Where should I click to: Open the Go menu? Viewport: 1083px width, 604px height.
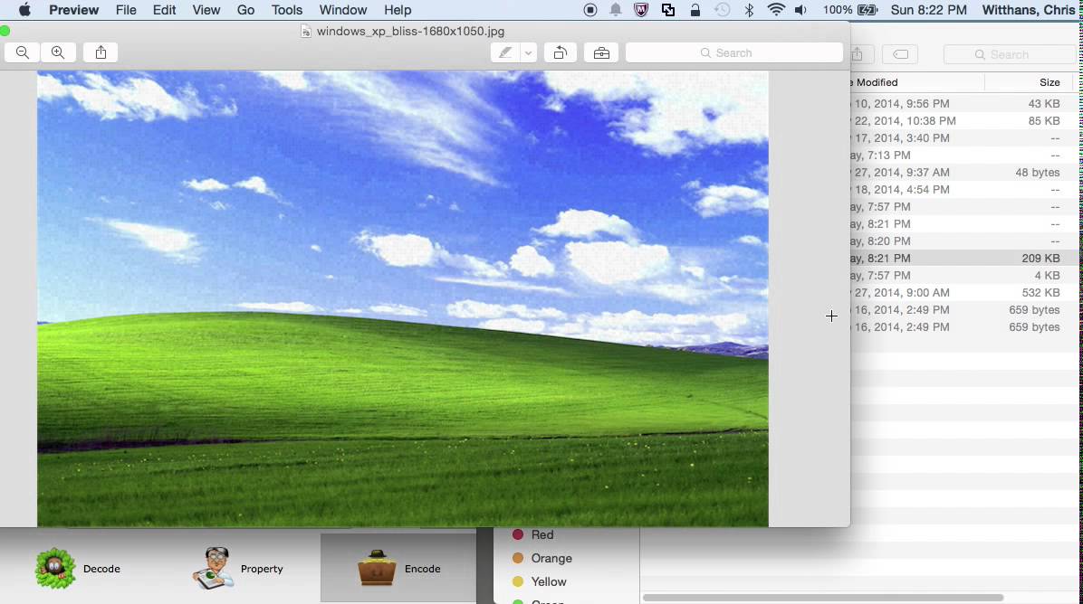[246, 10]
